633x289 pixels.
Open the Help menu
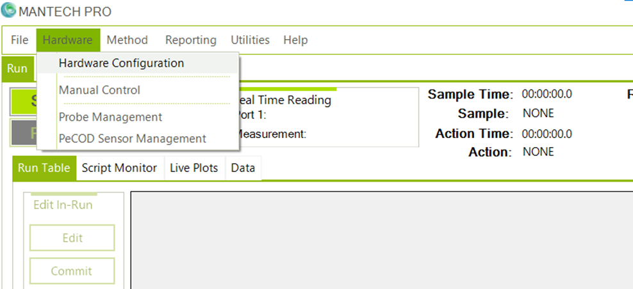click(x=295, y=40)
